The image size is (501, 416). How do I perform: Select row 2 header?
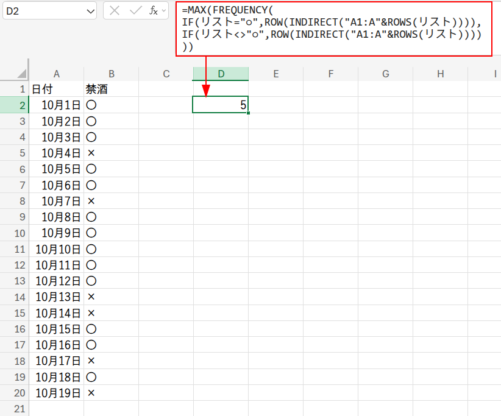(14, 105)
